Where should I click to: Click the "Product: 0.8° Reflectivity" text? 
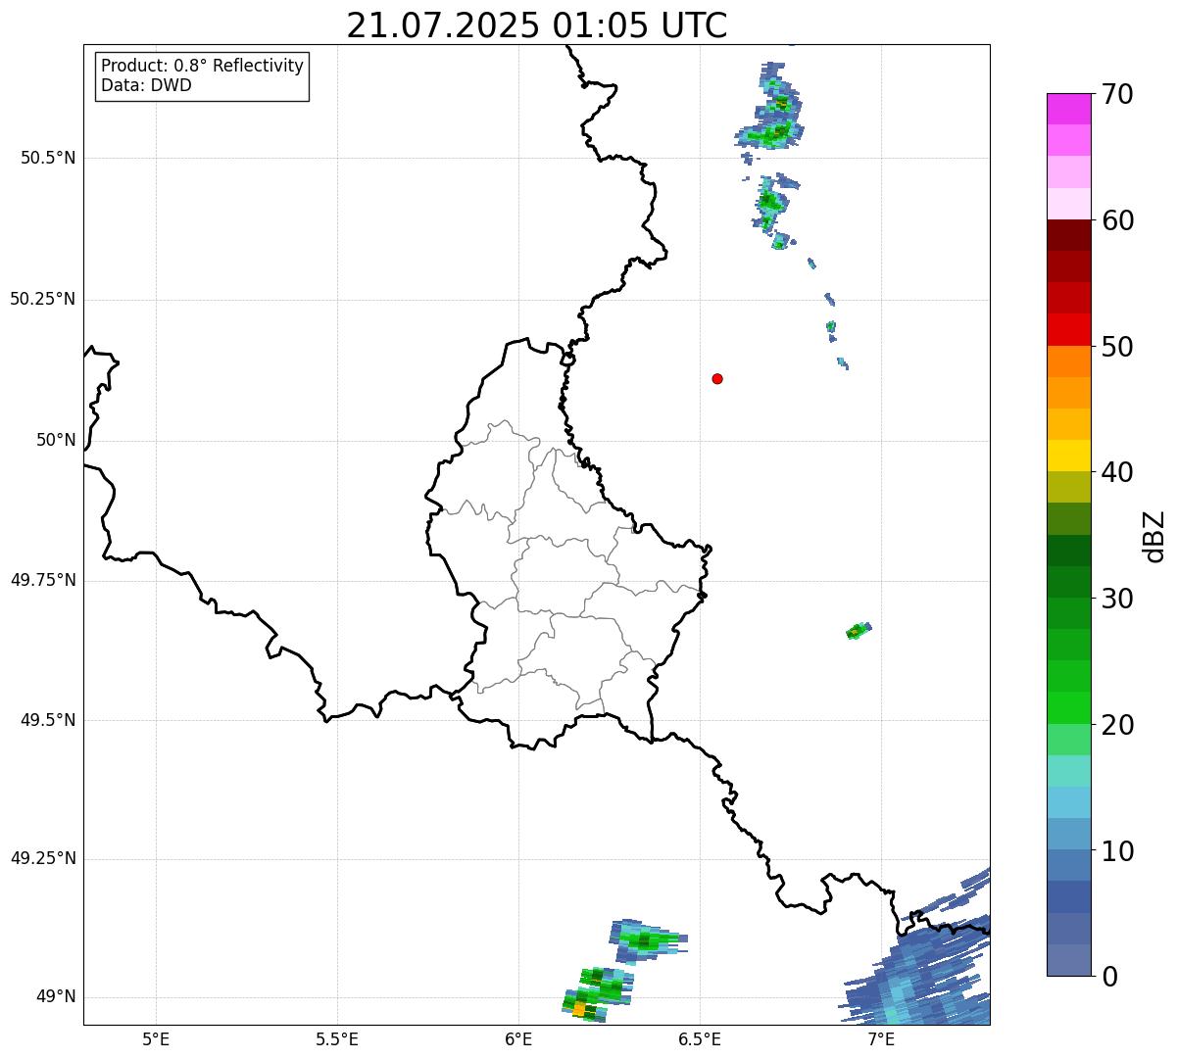[x=203, y=66]
